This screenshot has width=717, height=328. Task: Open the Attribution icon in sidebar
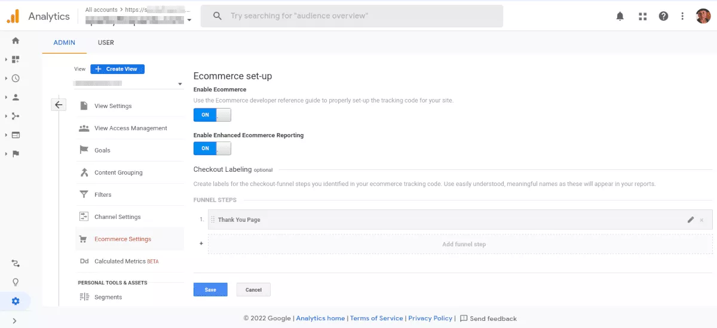coord(16,263)
